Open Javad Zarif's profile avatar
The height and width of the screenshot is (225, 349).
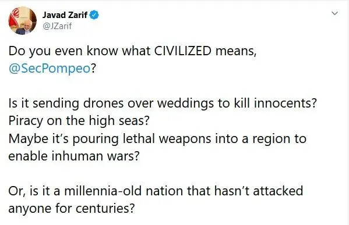[x=23, y=20]
